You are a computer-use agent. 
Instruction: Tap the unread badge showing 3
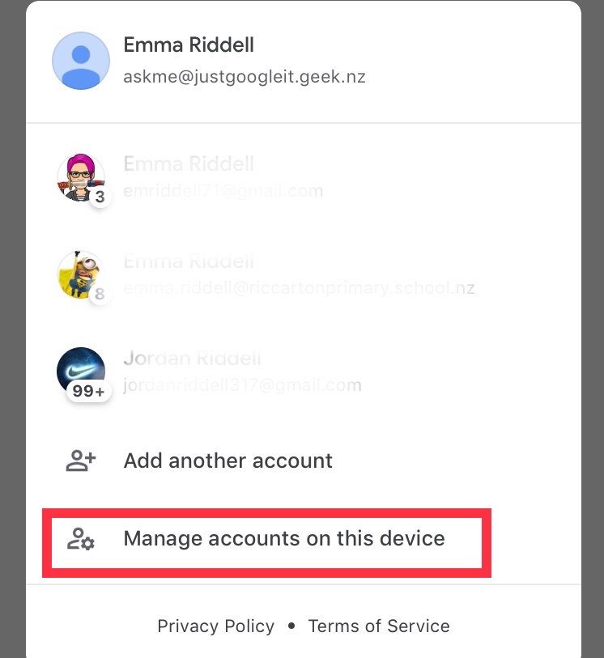[x=100, y=197]
